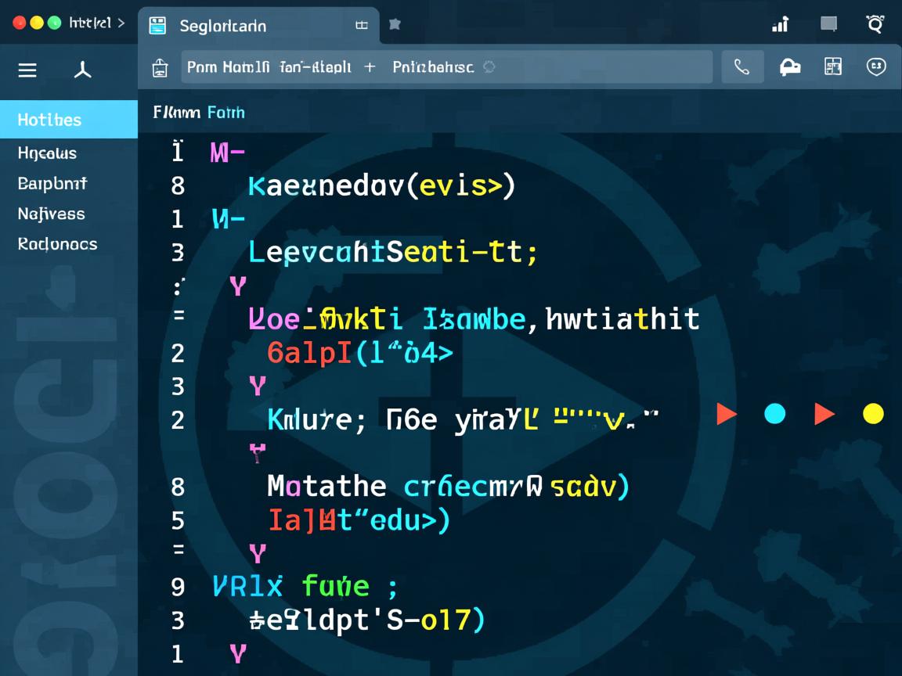Viewport: 902px width, 676px height.
Task: Toggle the yellow circle indicator
Action: (873, 413)
